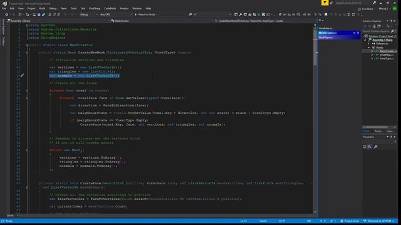The width and height of the screenshot is (401, 225).
Task: Click the Paste toolbar icon
Action: pos(59,14)
